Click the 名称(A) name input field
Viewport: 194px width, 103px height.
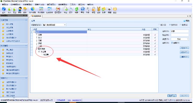[x=180, y=31]
